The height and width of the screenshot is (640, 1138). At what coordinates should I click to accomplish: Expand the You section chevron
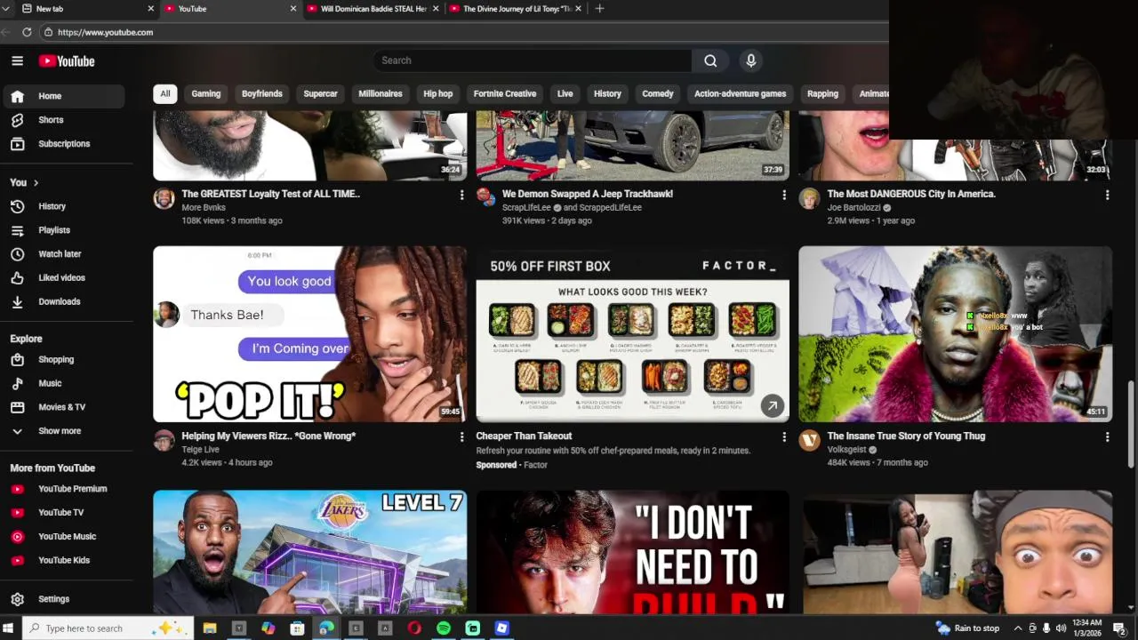coord(36,183)
